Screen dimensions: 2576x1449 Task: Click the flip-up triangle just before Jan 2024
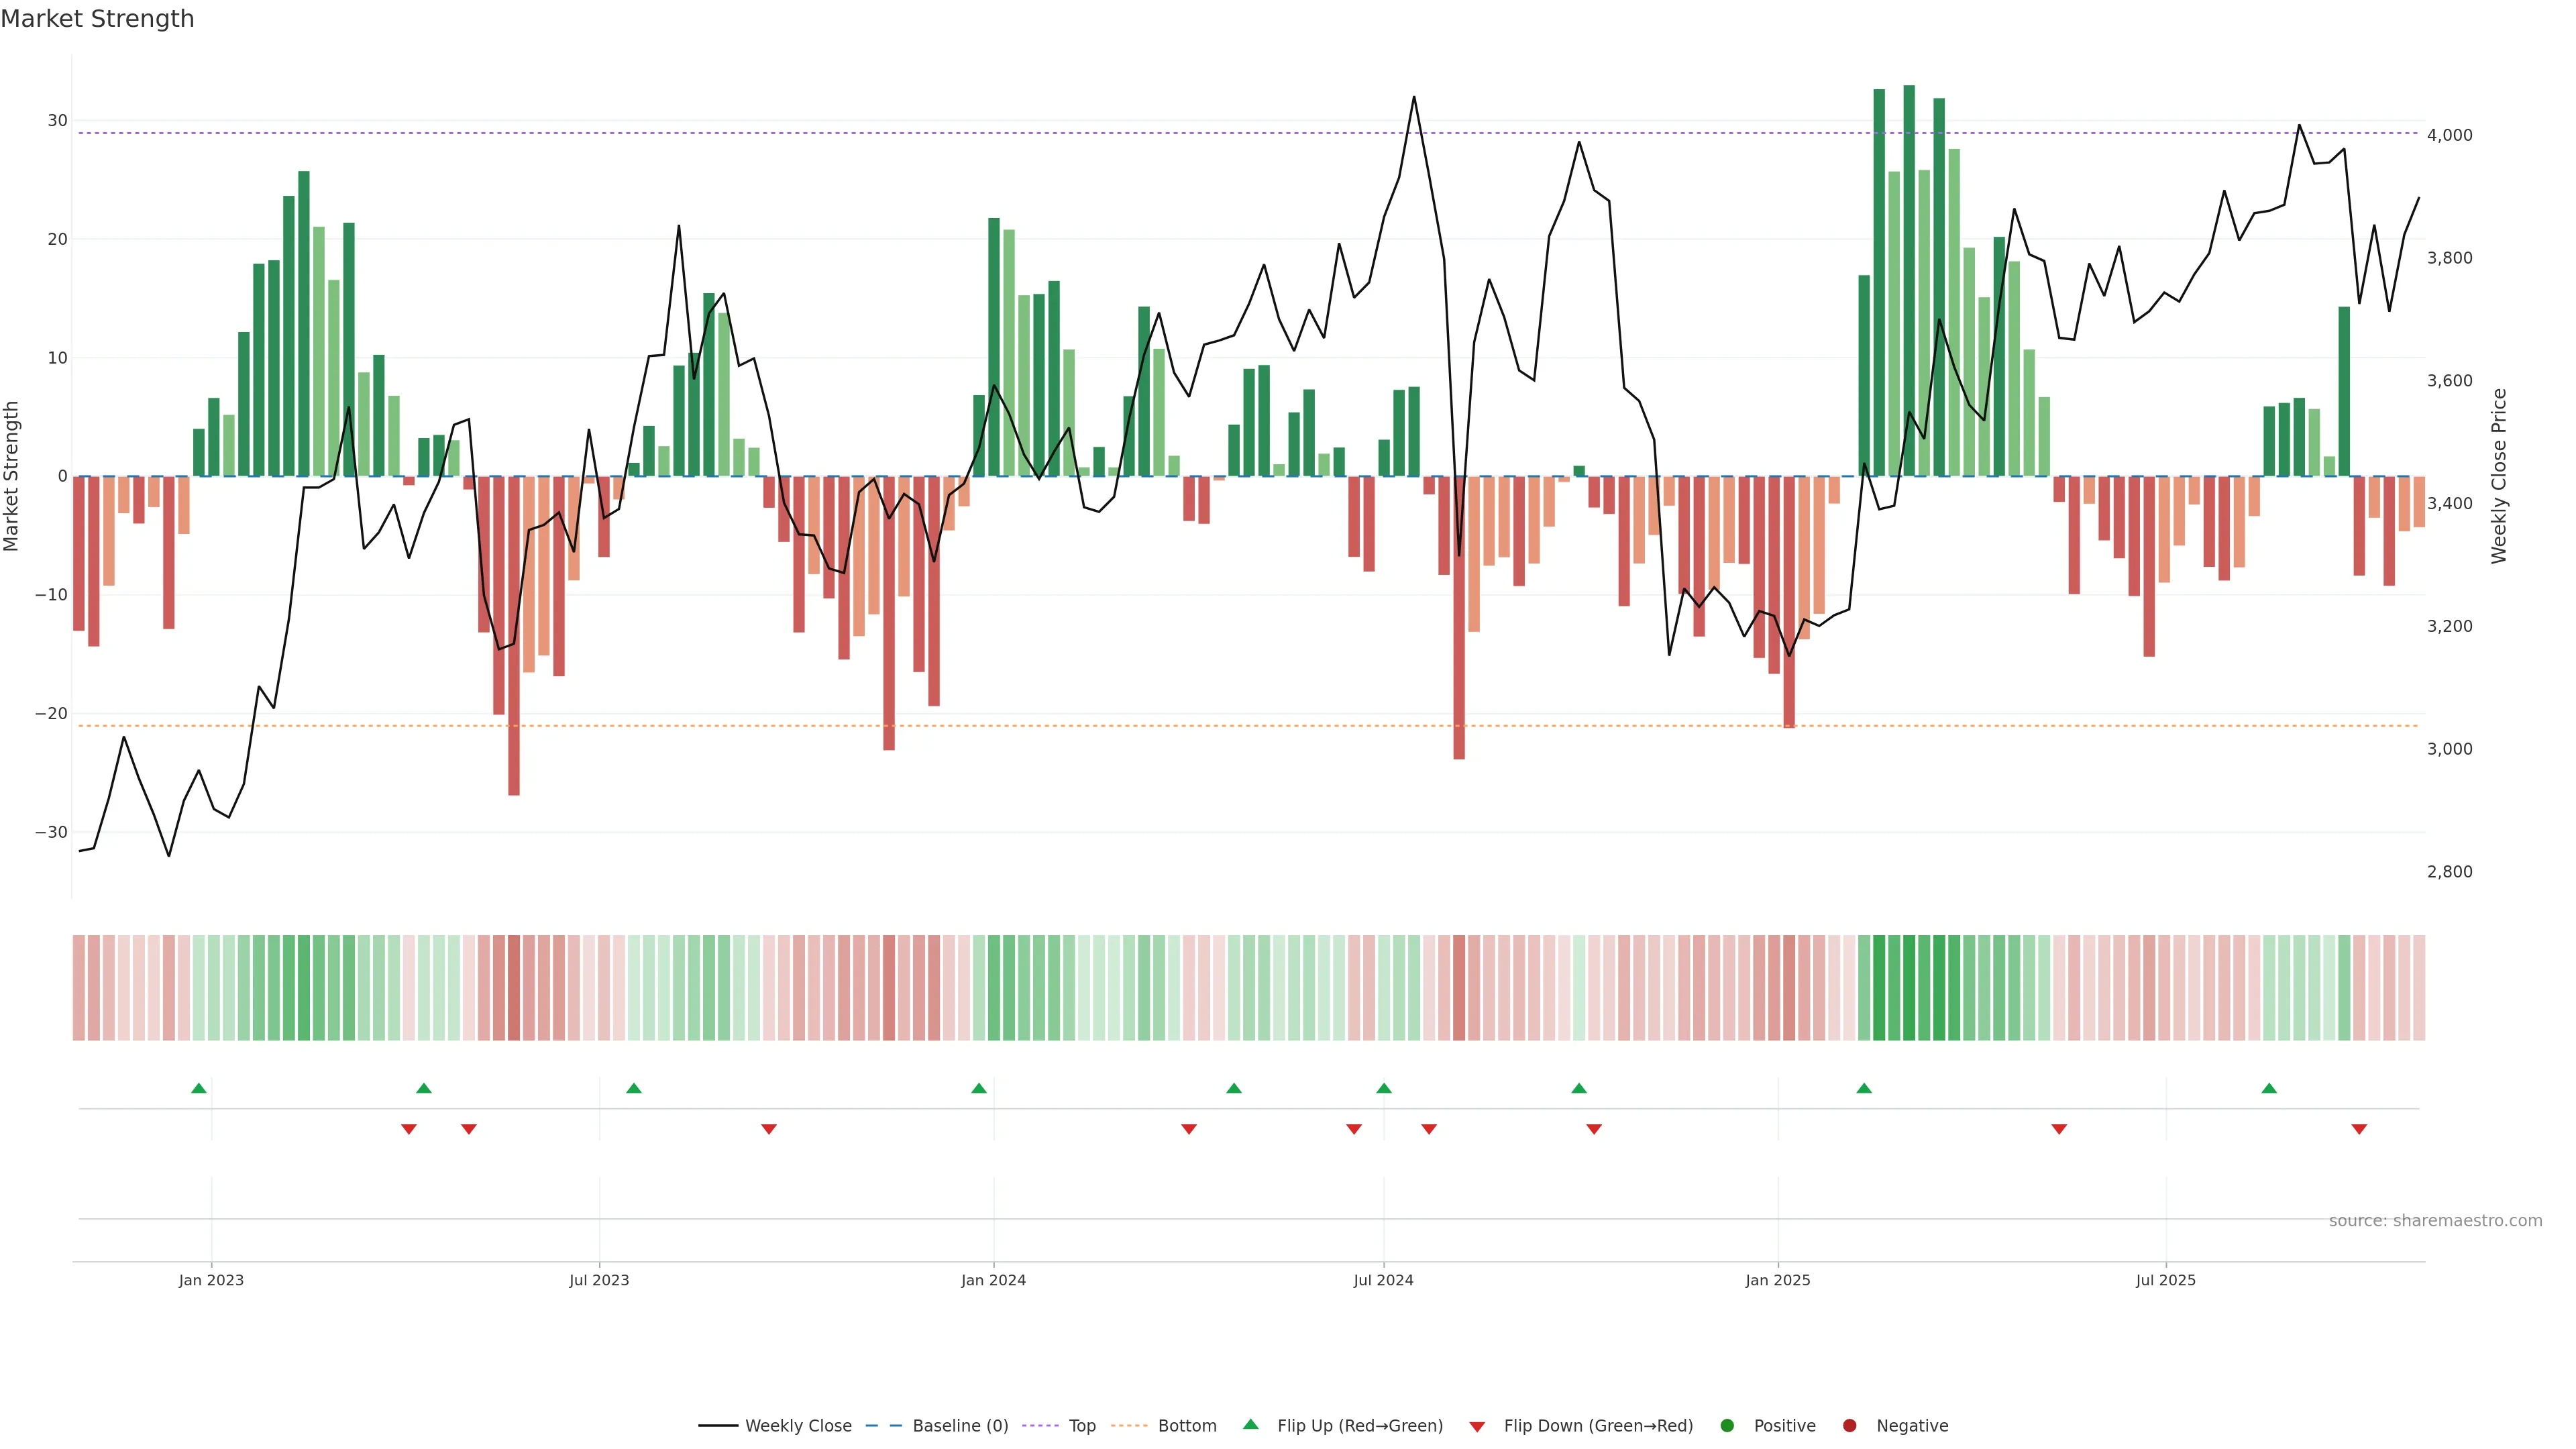pos(979,1088)
